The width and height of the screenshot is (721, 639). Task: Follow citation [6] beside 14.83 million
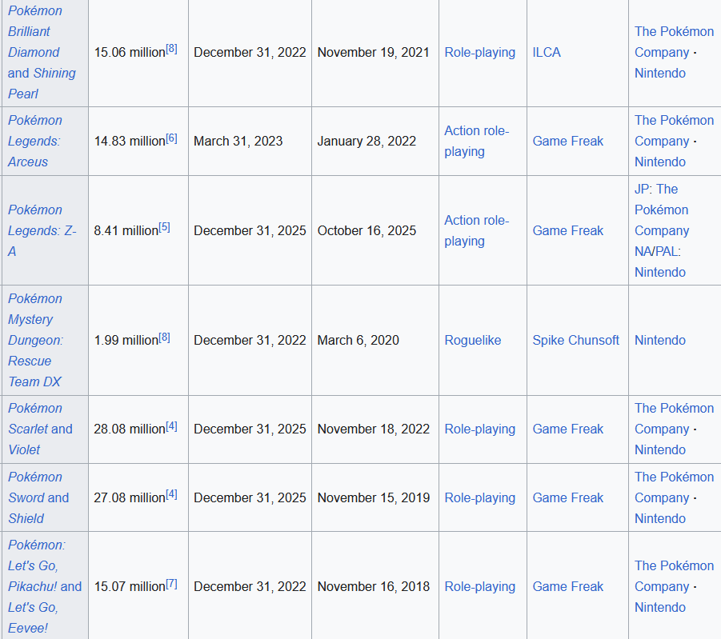[171, 138]
